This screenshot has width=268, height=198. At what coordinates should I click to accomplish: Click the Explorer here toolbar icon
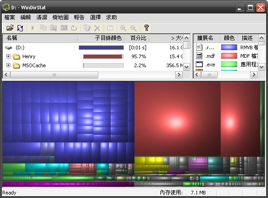click(54, 28)
